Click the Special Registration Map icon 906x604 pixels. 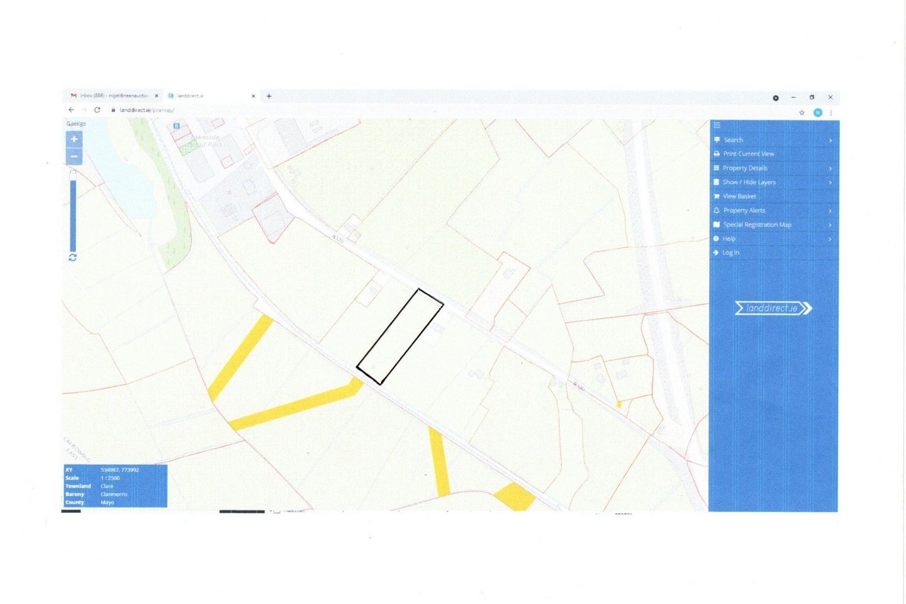(716, 224)
